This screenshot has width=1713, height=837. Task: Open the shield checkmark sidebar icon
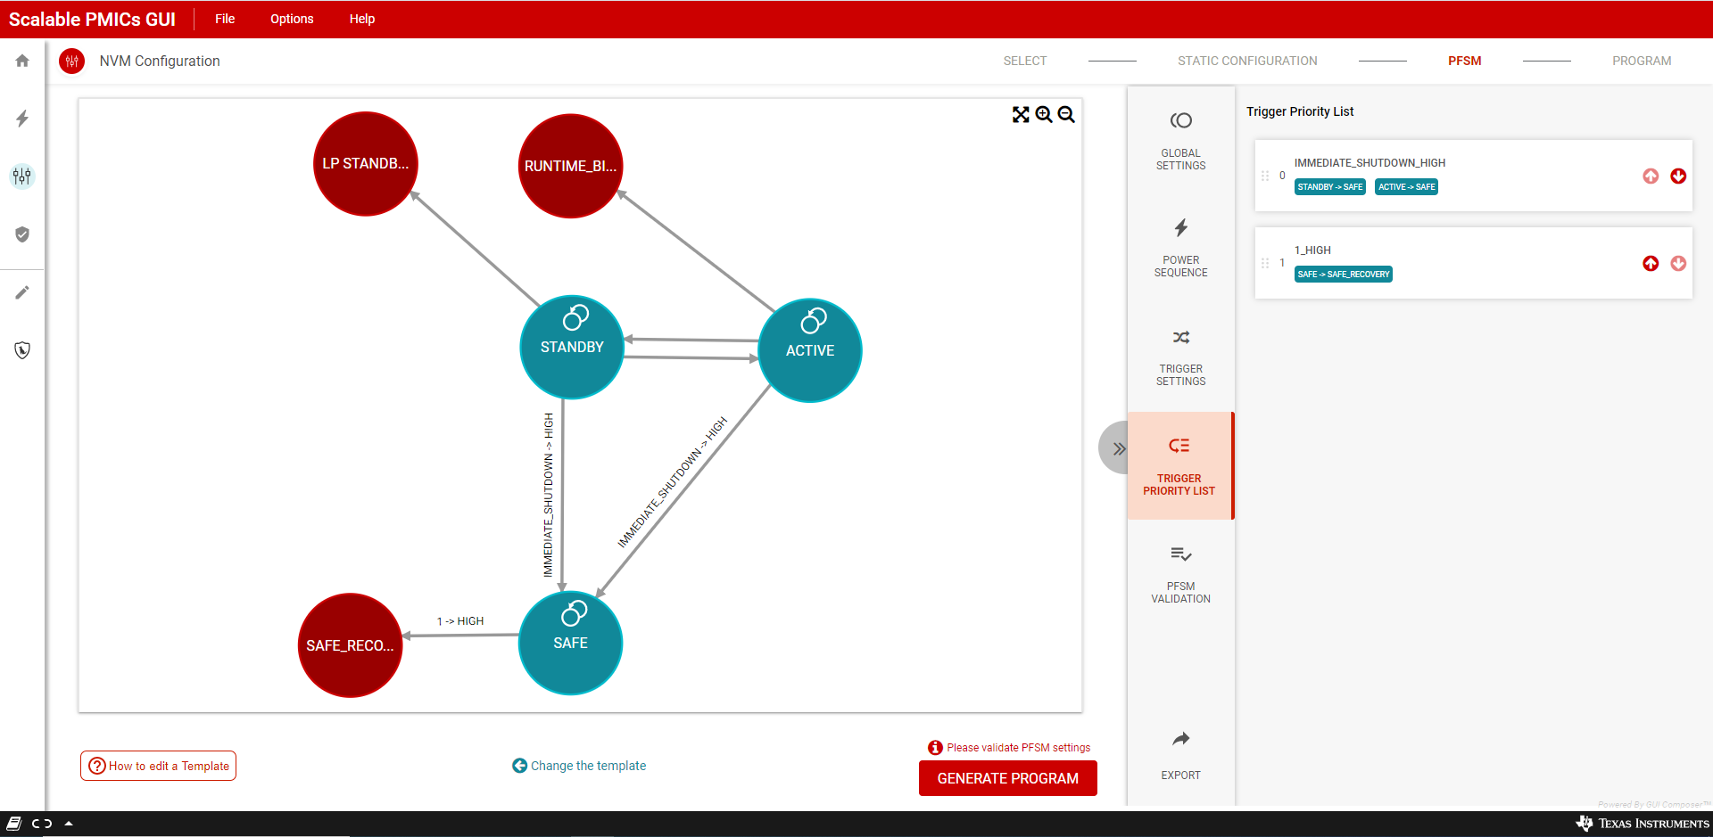pos(22,234)
